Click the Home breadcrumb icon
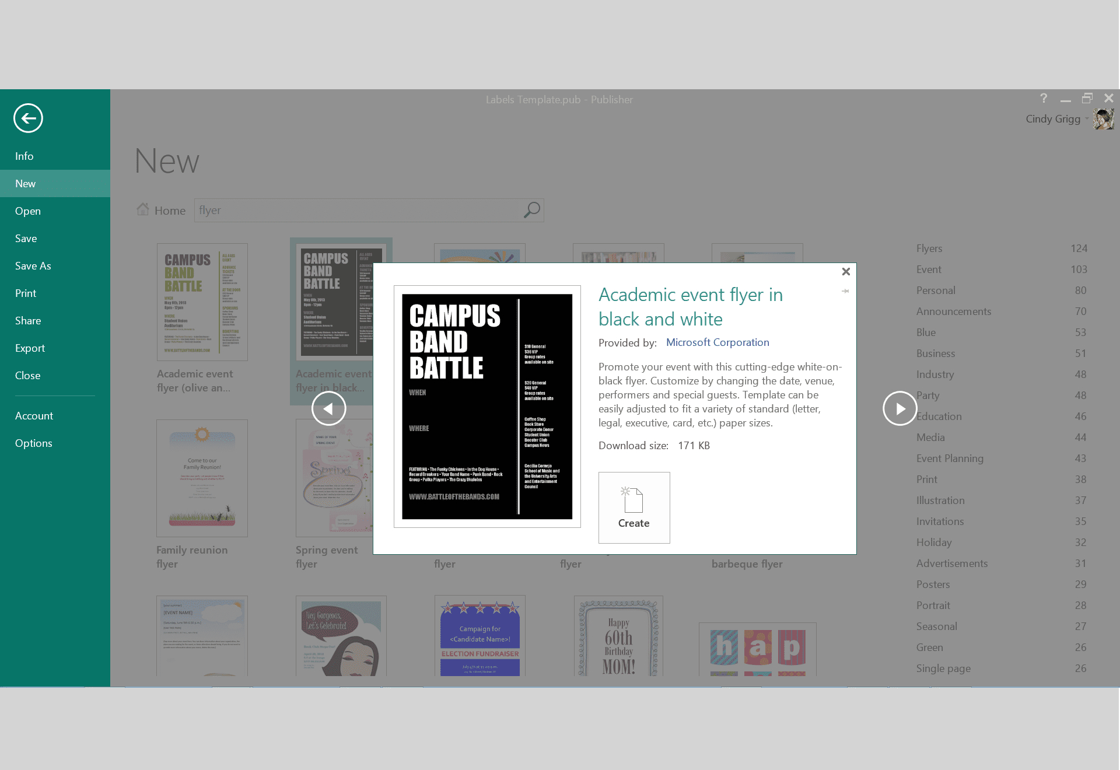 click(x=142, y=210)
